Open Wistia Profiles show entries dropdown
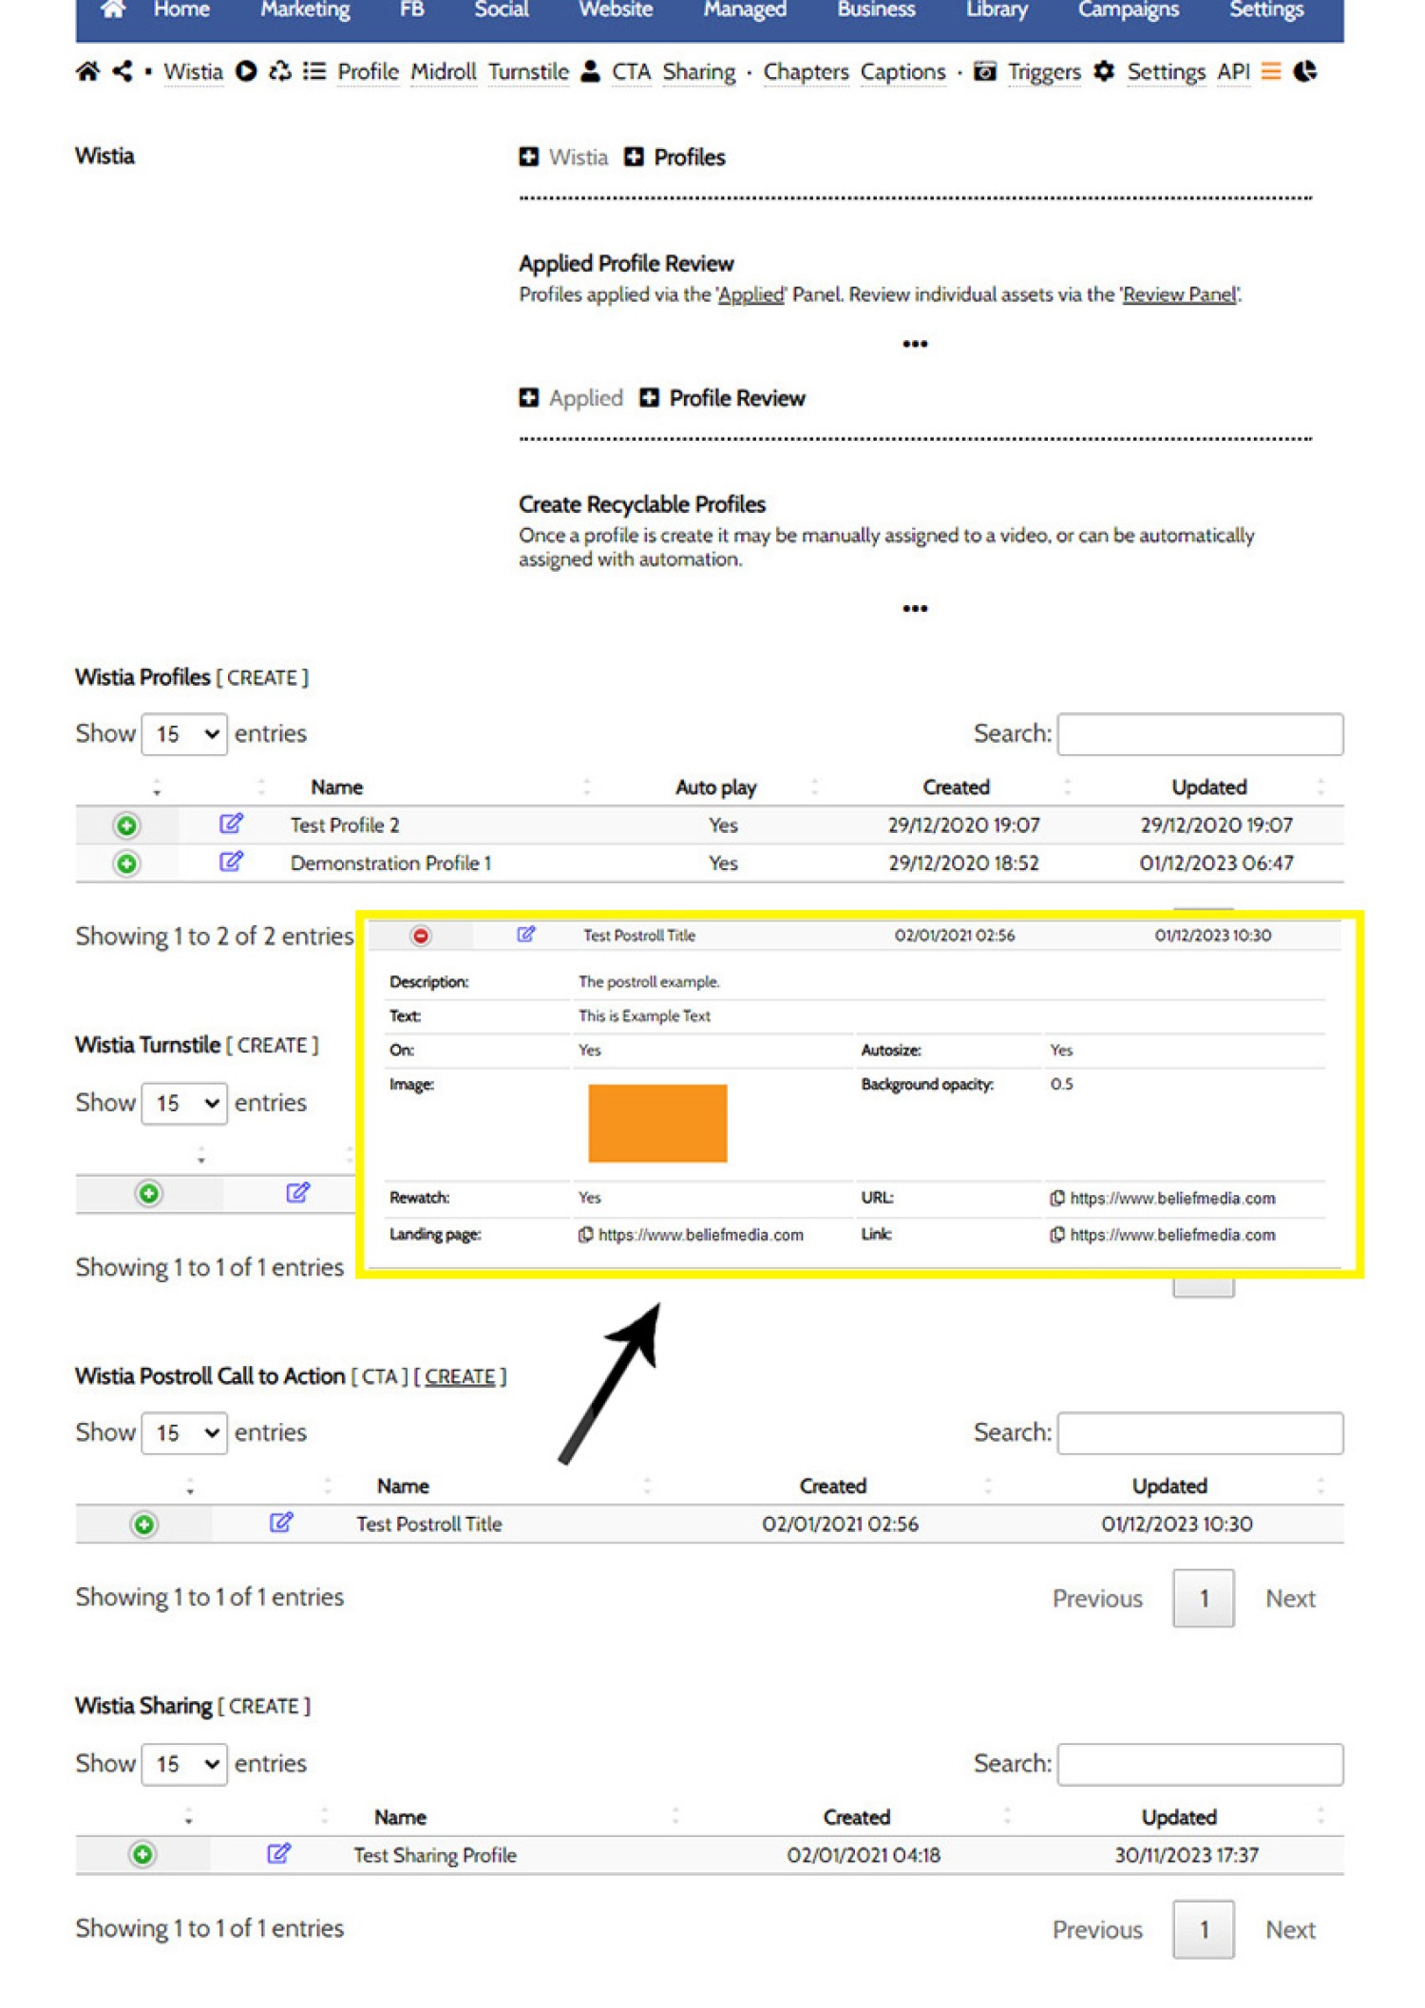 tap(184, 734)
